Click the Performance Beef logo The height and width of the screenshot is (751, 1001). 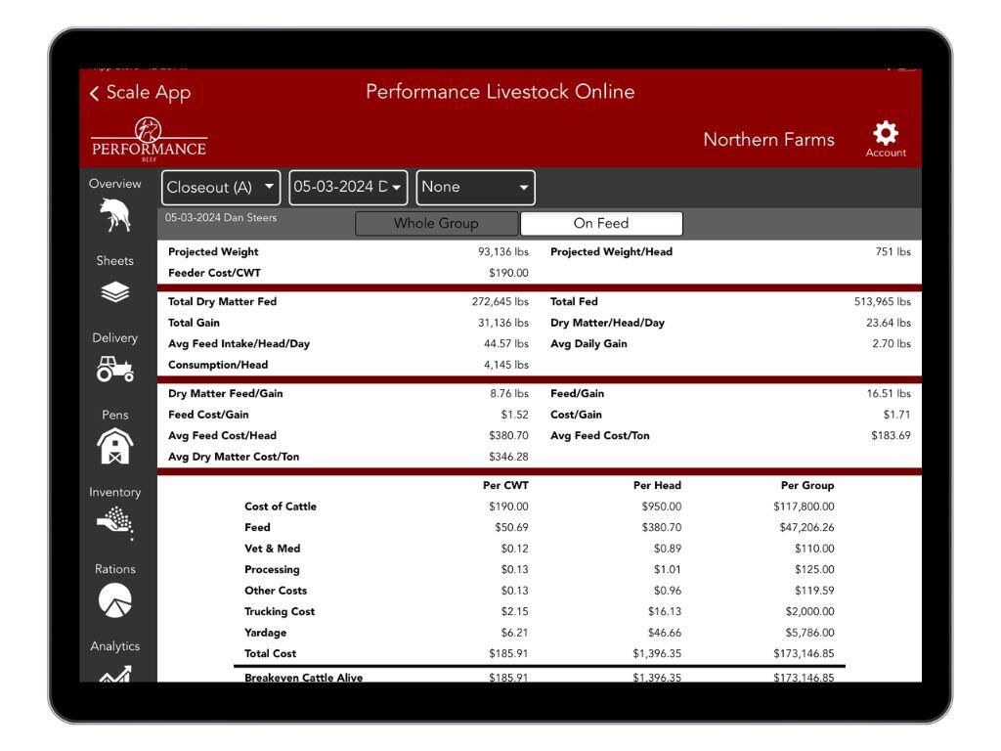(149, 139)
